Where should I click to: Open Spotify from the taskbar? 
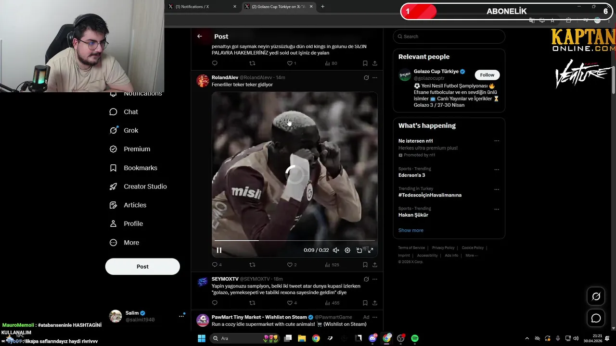[415, 338]
